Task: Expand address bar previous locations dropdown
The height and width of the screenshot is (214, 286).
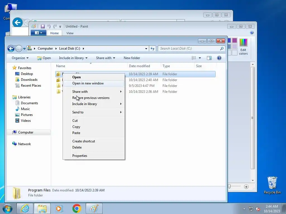Action: [x=146, y=48]
